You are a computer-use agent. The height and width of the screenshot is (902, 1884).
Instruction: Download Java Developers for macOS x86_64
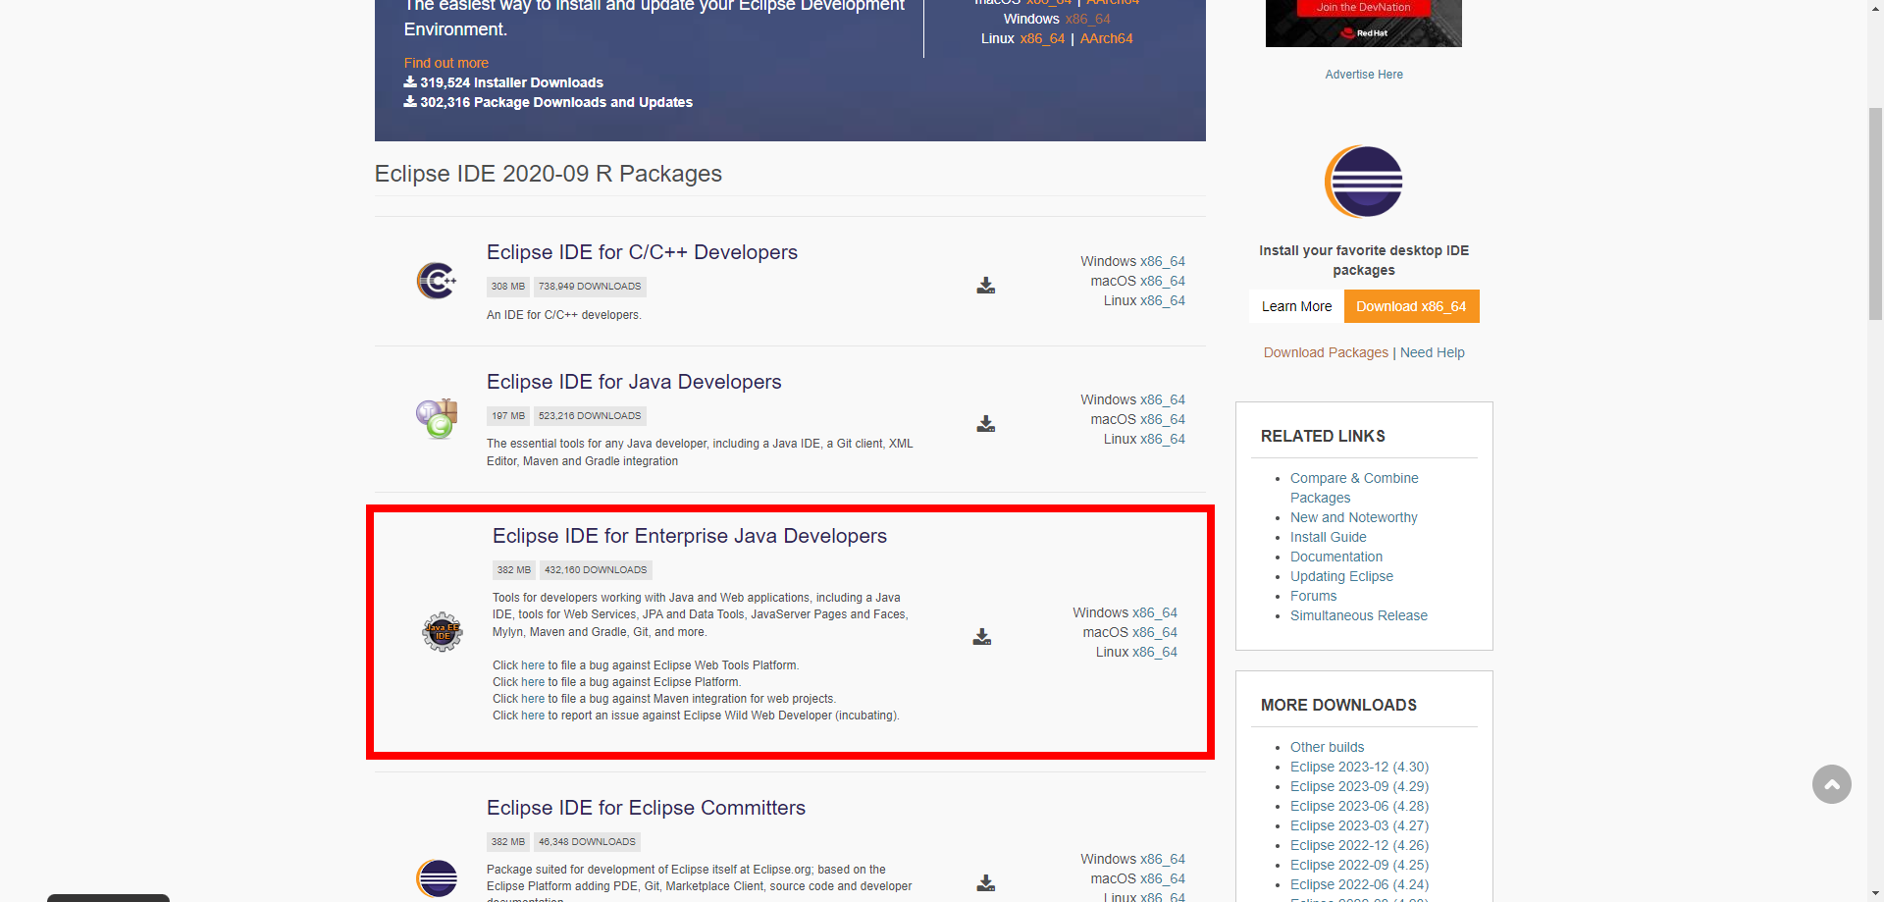pyautogui.click(x=1161, y=419)
